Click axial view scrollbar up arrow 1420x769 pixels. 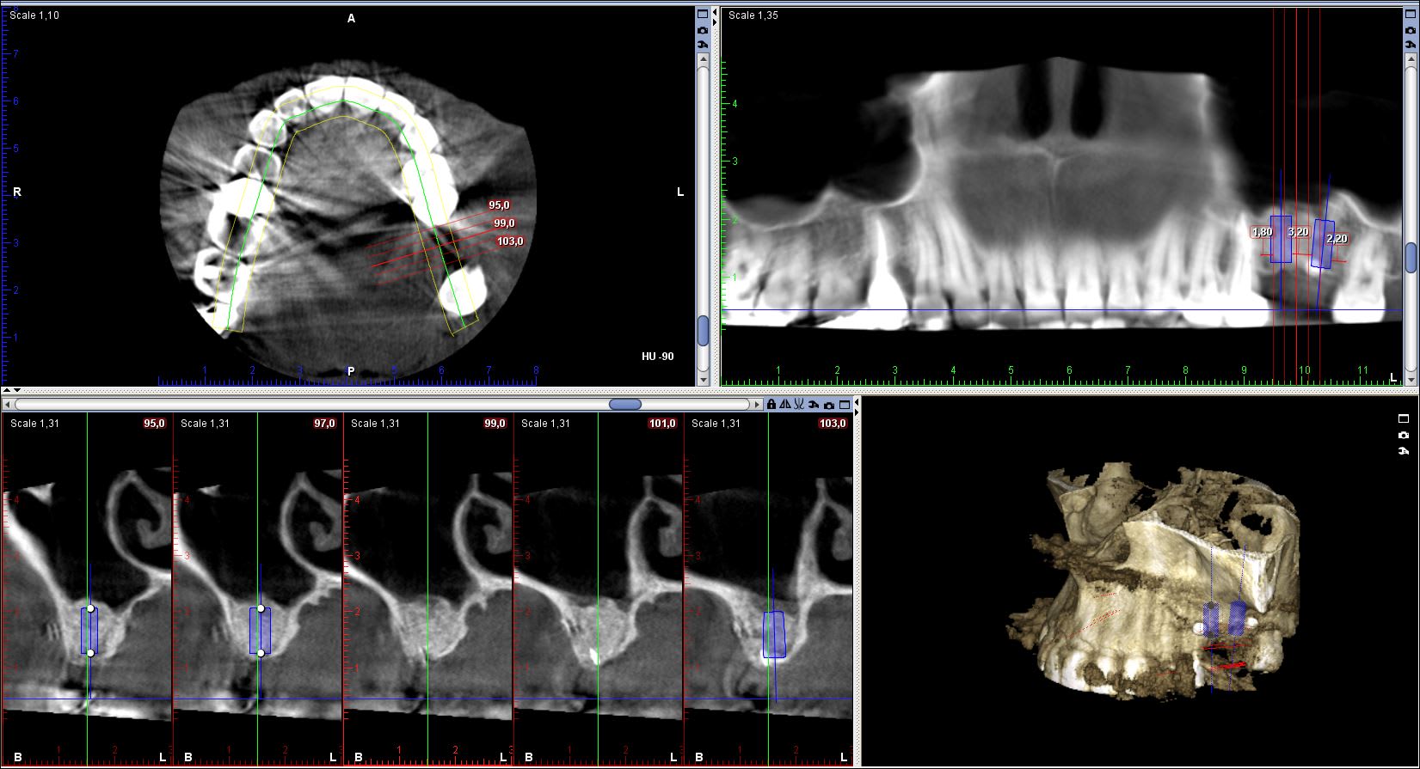pos(703,59)
